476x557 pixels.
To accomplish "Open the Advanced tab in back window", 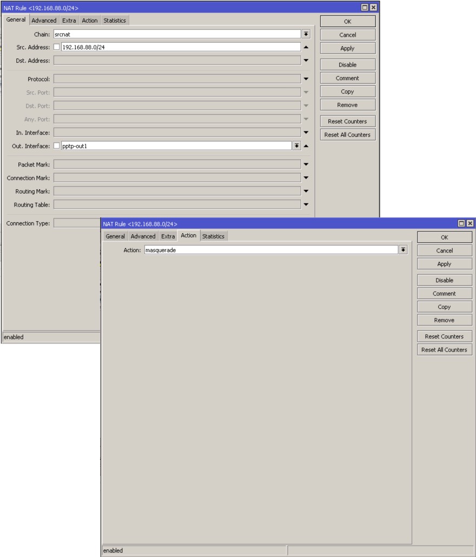I will point(44,21).
